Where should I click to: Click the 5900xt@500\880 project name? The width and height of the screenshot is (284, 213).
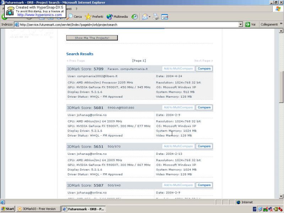coord(121,108)
